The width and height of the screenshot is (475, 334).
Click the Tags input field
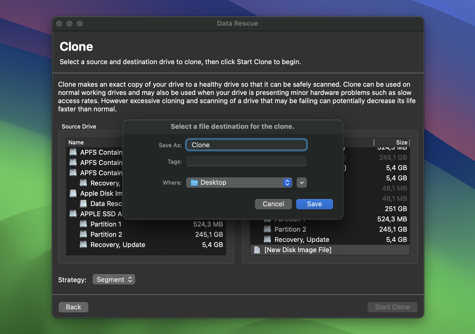(246, 161)
